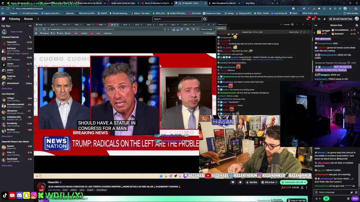The height and width of the screenshot is (202, 360).
Task: Open the Gift a Sub dropdown
Action: 269,182
